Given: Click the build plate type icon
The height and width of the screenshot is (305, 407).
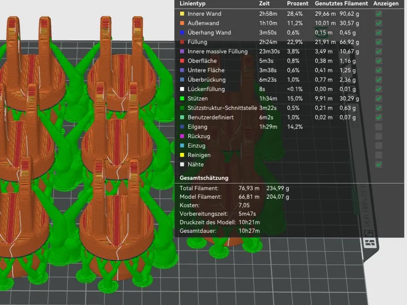Looking at the screenshot, I should pyautogui.click(x=370, y=243).
